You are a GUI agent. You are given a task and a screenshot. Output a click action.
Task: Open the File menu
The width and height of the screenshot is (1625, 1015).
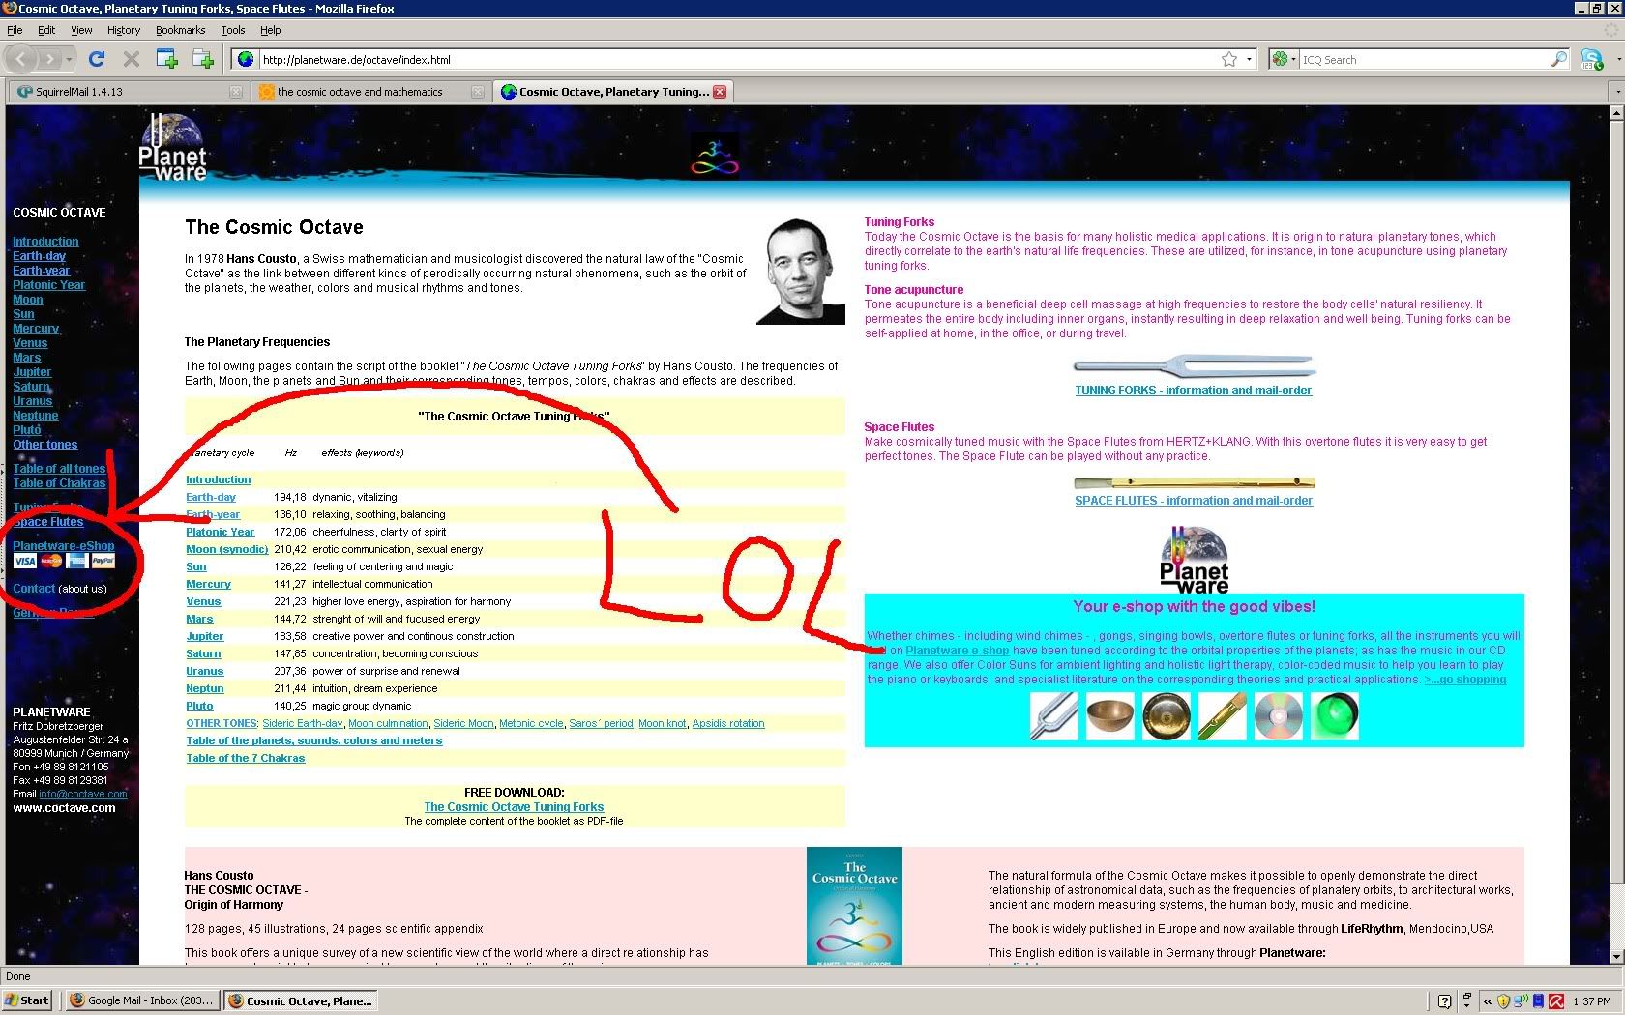coord(15,30)
